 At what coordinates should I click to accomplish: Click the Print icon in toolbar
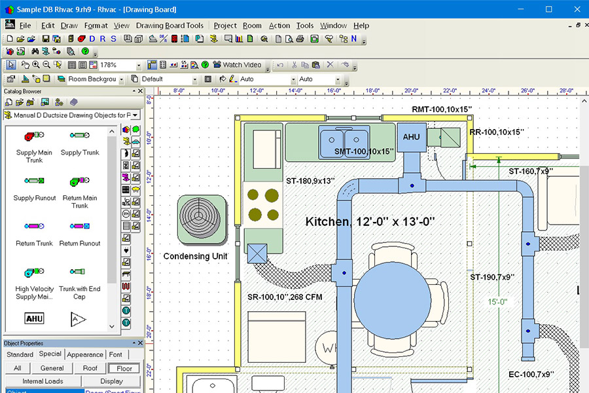tap(300, 39)
